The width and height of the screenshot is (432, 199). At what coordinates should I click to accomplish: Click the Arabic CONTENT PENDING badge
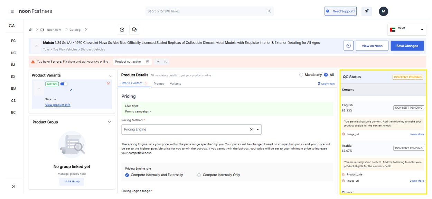pyautogui.click(x=409, y=148)
